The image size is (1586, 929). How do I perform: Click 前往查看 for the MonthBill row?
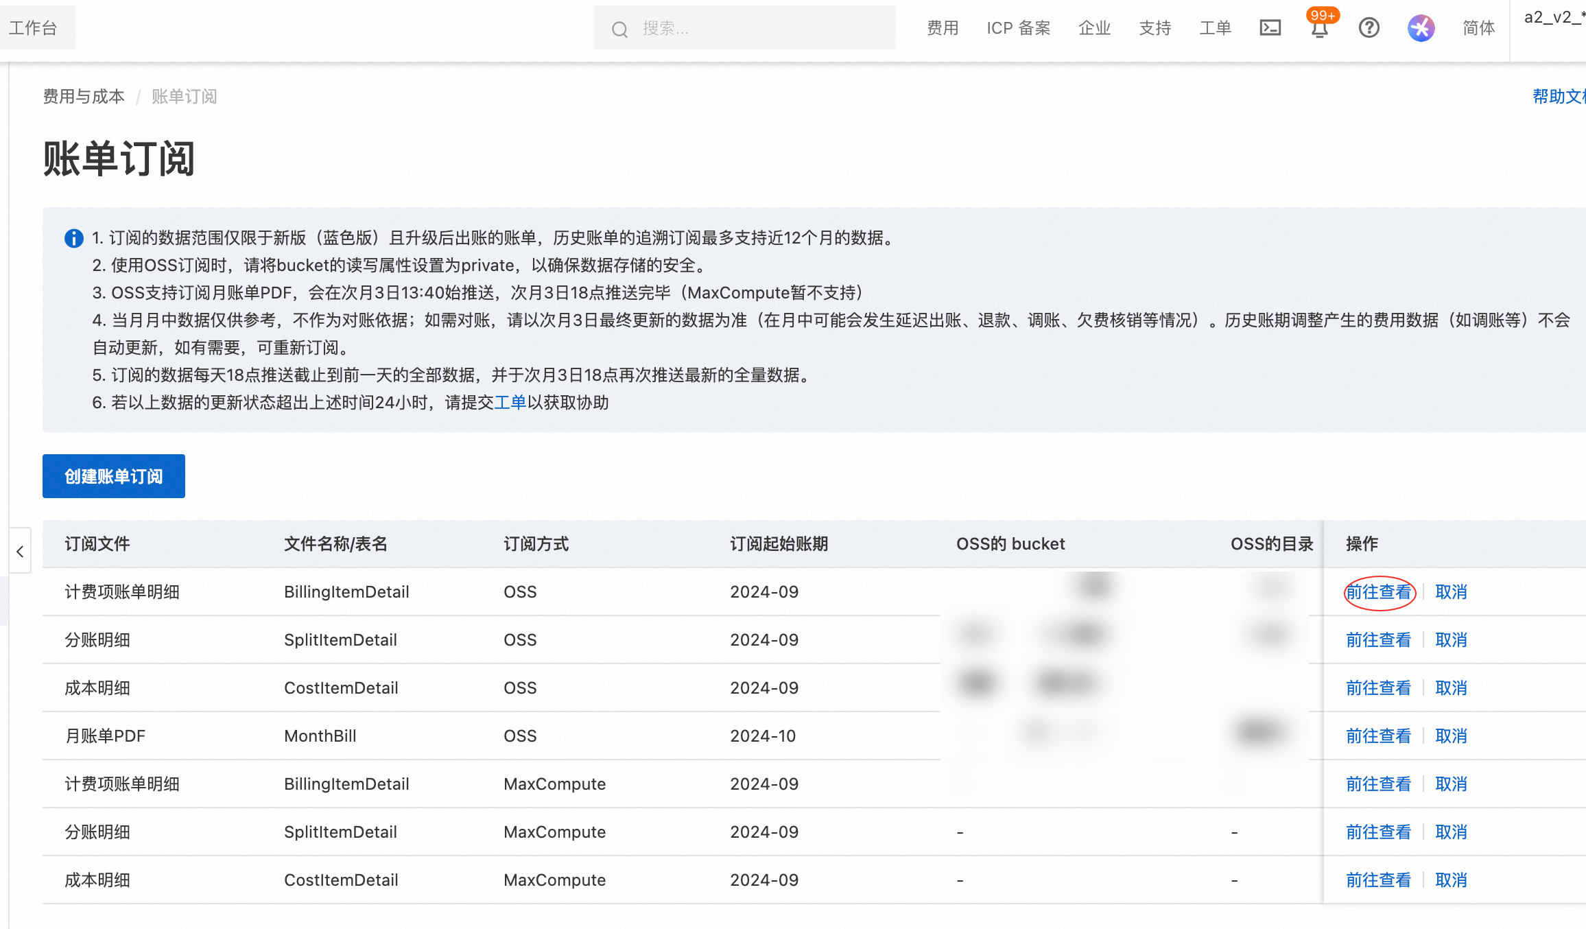pyautogui.click(x=1378, y=736)
